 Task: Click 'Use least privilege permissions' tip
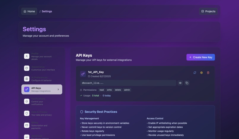(x=98, y=135)
